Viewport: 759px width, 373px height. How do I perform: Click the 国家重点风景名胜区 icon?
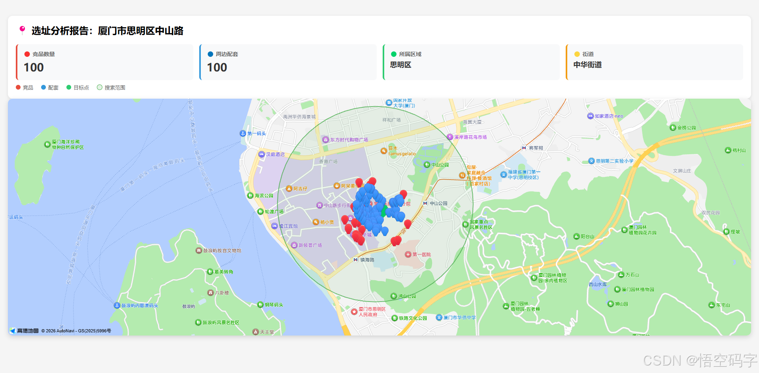(465, 225)
